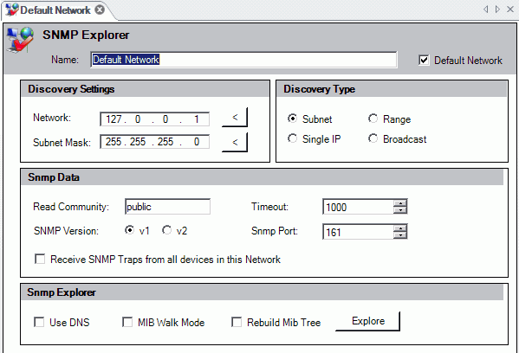Click the Subnet Mask picker arrow button
The width and height of the screenshot is (519, 353).
click(x=235, y=143)
